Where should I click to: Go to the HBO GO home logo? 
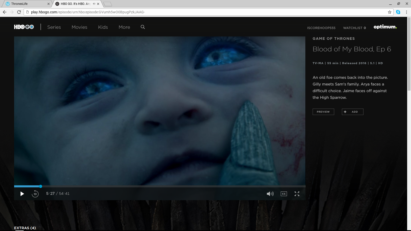pyautogui.click(x=24, y=27)
